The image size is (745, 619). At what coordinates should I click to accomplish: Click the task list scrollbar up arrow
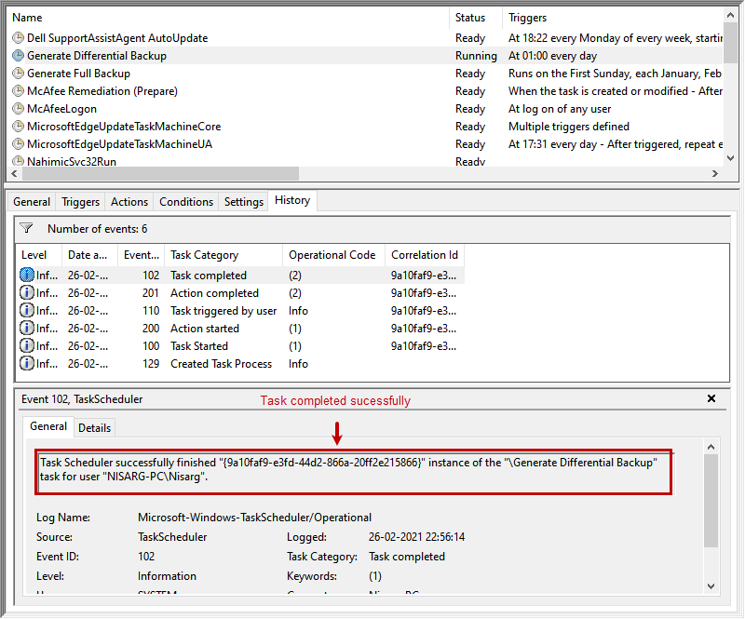coord(732,14)
